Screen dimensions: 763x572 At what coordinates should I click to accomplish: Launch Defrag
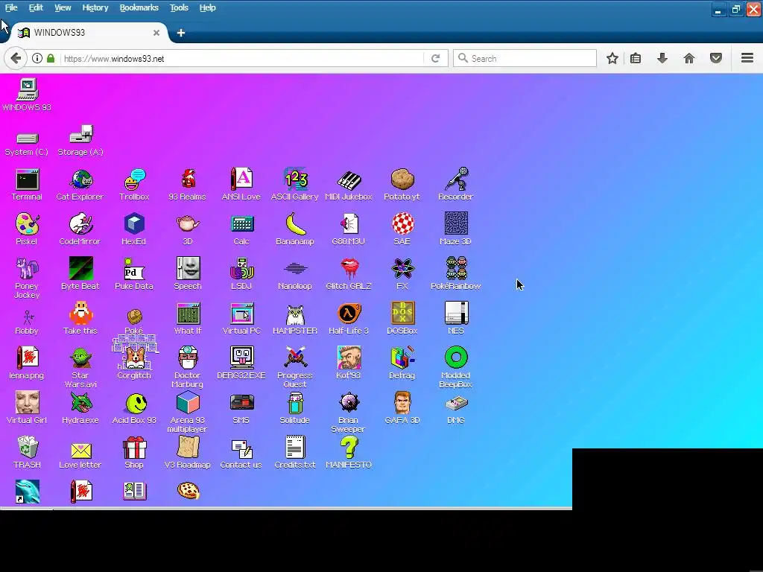click(402, 363)
